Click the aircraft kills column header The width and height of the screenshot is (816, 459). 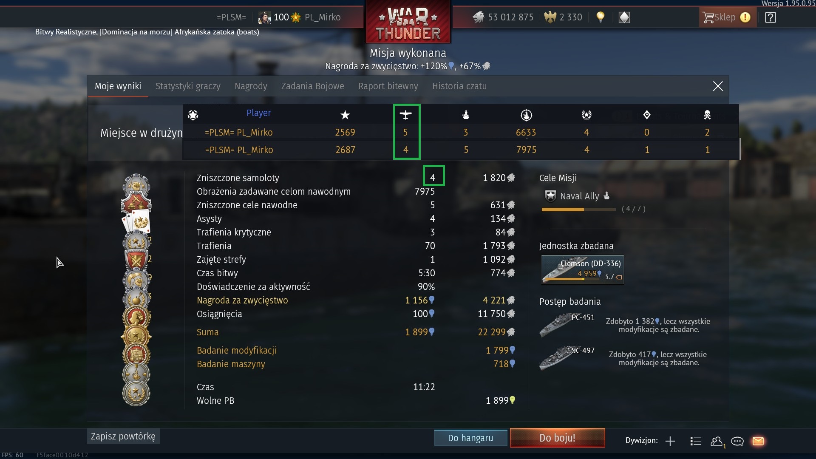[406, 115]
